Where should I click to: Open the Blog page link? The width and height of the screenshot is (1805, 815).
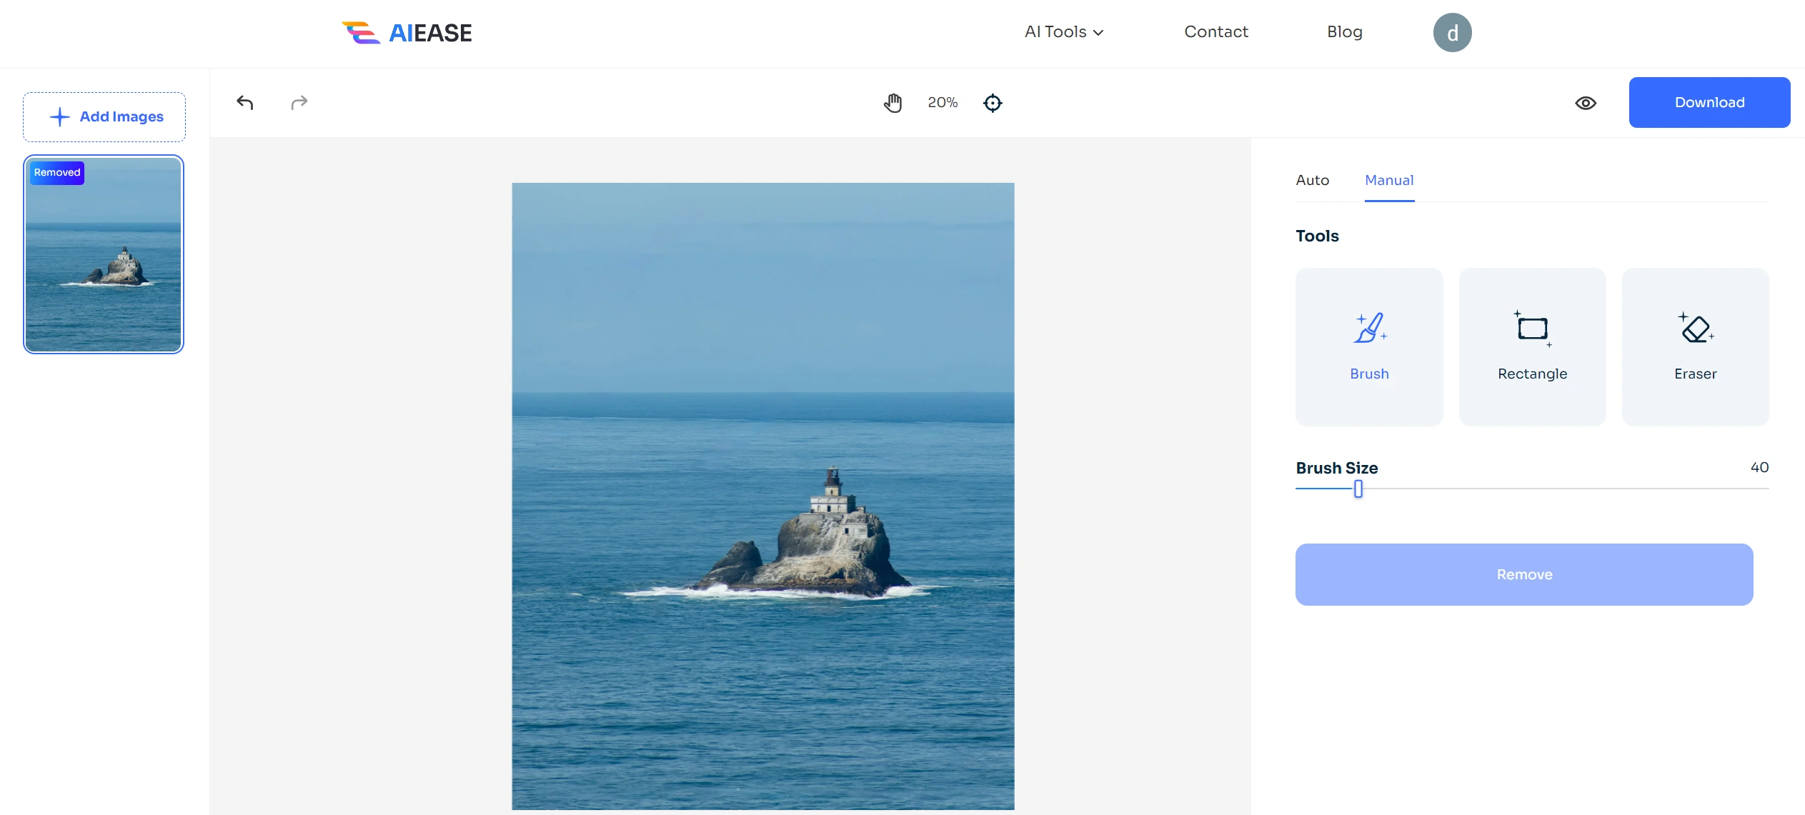tap(1344, 32)
